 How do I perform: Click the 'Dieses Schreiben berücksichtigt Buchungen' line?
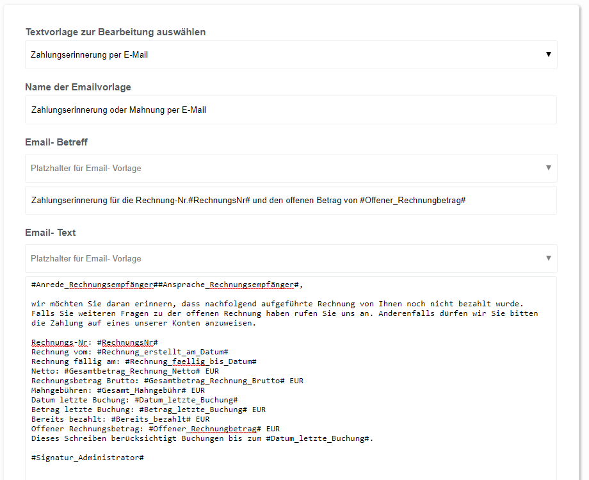click(202, 438)
